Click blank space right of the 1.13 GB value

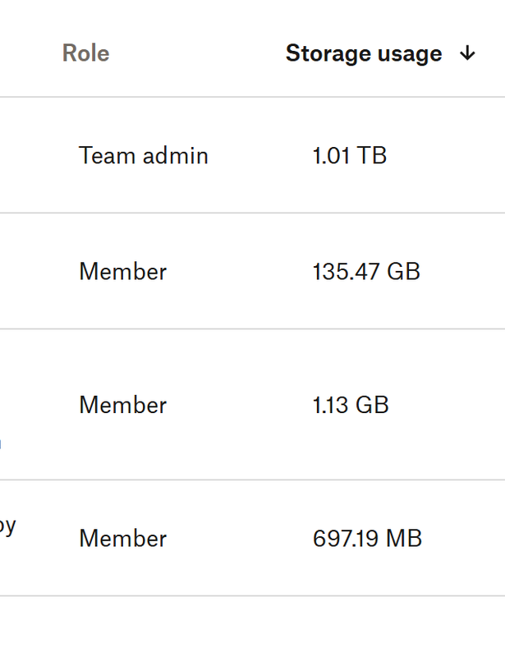click(x=448, y=405)
